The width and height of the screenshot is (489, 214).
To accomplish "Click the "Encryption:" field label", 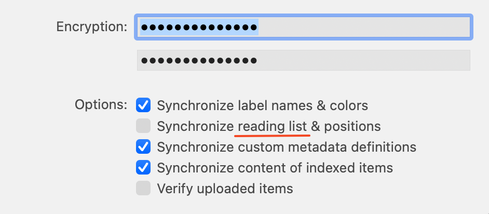I will pos(92,27).
